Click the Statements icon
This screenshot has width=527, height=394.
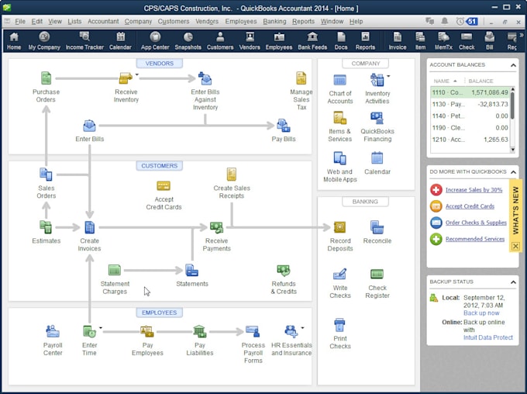191,270
